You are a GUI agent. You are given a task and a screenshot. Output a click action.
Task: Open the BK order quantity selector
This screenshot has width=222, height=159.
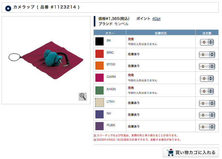click(x=207, y=42)
